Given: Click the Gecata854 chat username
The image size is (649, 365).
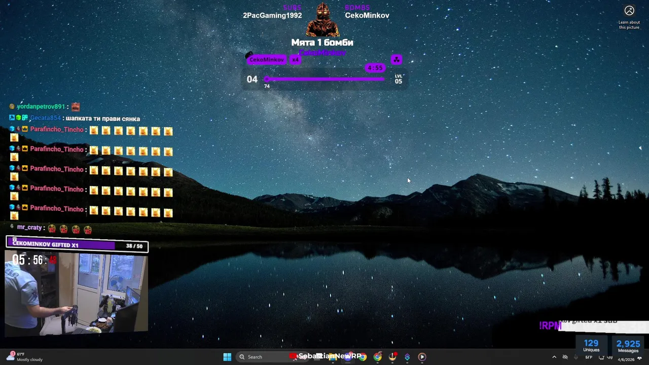Looking at the screenshot, I should pos(45,118).
